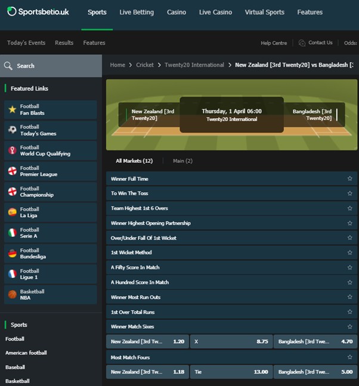Bet Bangladesh at 5.00 odds
This screenshot has width=359, height=386.
pos(315,372)
